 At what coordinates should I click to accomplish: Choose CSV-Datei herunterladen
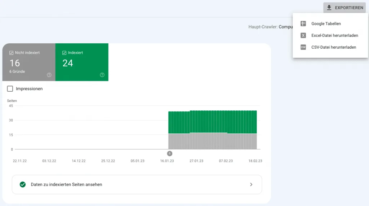pyautogui.click(x=330, y=47)
